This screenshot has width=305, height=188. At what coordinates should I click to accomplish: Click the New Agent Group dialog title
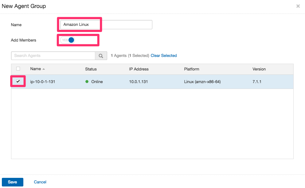(24, 6)
